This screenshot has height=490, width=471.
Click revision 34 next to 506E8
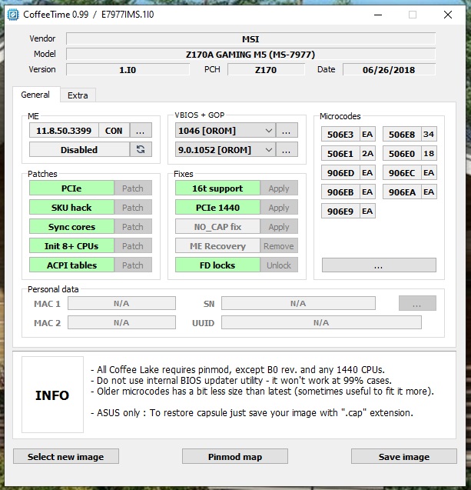tap(429, 135)
